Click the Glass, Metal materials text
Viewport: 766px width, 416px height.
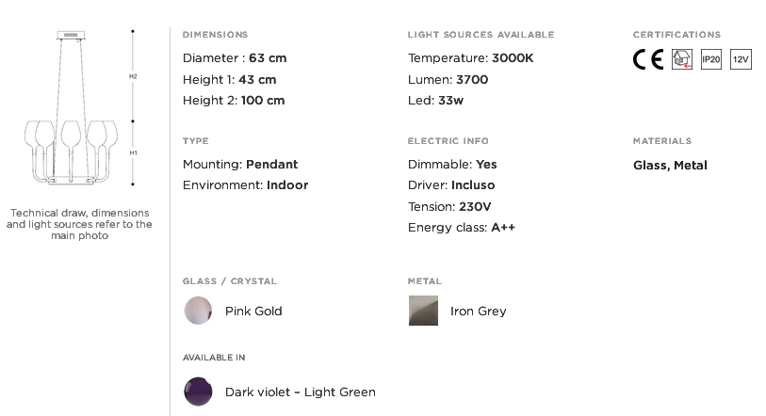click(670, 166)
